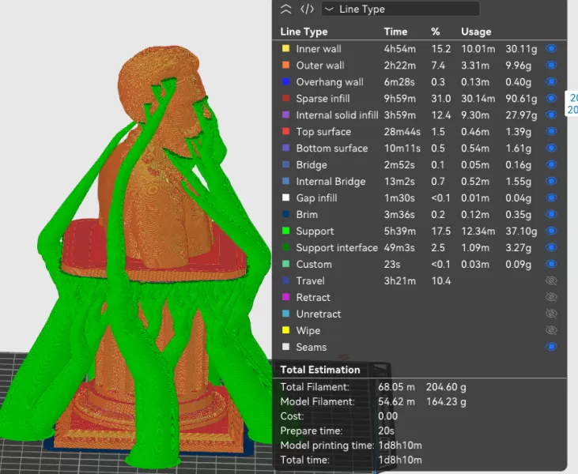Click the Total Estimation heading
The image size is (578, 474).
(320, 370)
